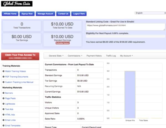Click Claim Your Free Access button

click(x=20, y=56)
